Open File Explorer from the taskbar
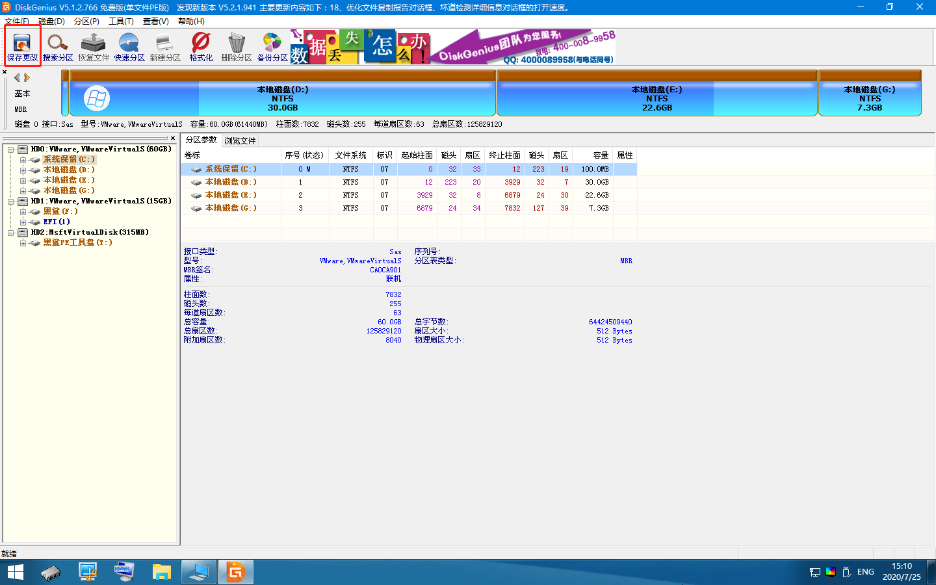This screenshot has width=936, height=585. (x=161, y=572)
